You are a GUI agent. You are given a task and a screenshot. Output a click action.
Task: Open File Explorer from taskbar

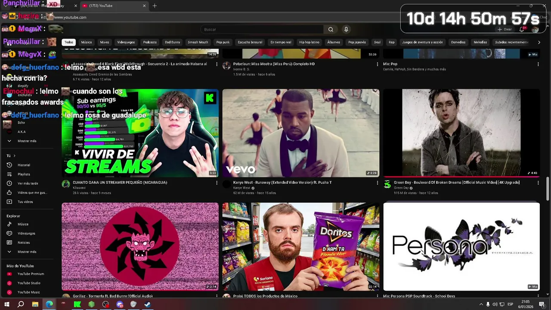[x=35, y=304]
